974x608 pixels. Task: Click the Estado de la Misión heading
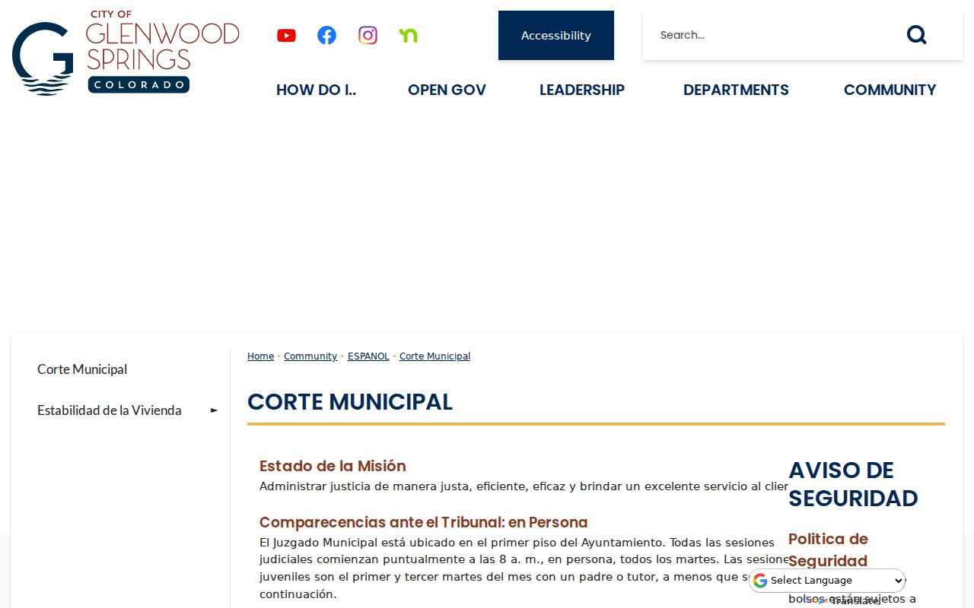(333, 466)
